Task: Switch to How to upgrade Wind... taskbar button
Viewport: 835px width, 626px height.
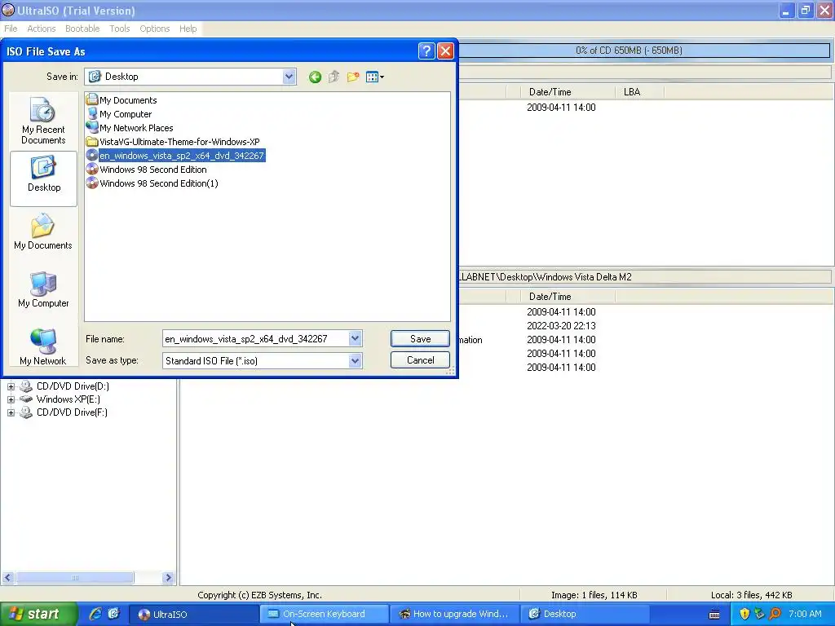Action: tap(454, 615)
